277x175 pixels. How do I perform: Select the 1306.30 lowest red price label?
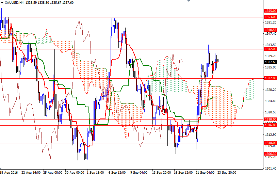click(270, 154)
